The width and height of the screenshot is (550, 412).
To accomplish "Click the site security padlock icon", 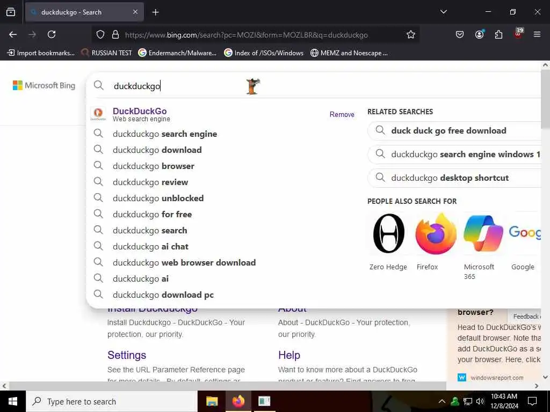I will tap(115, 35).
